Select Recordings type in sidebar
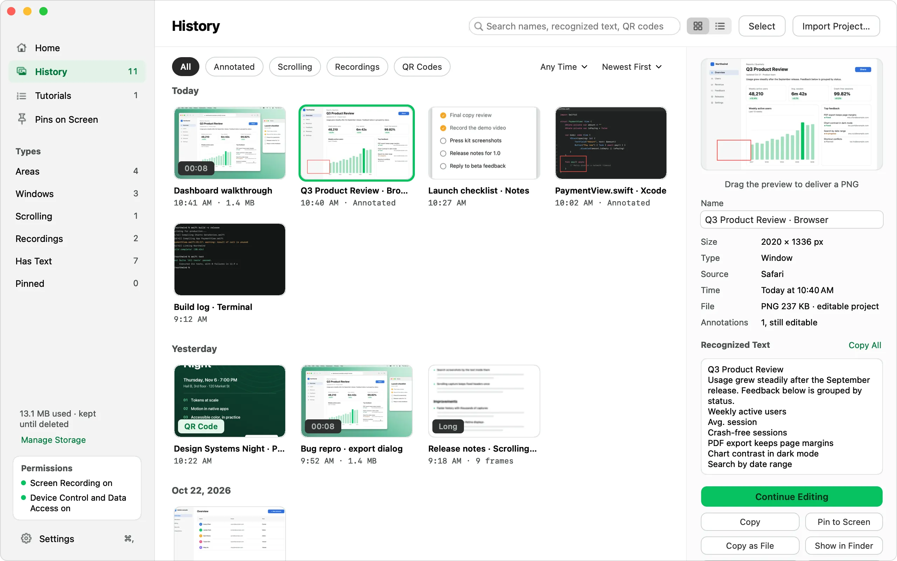 77,238
